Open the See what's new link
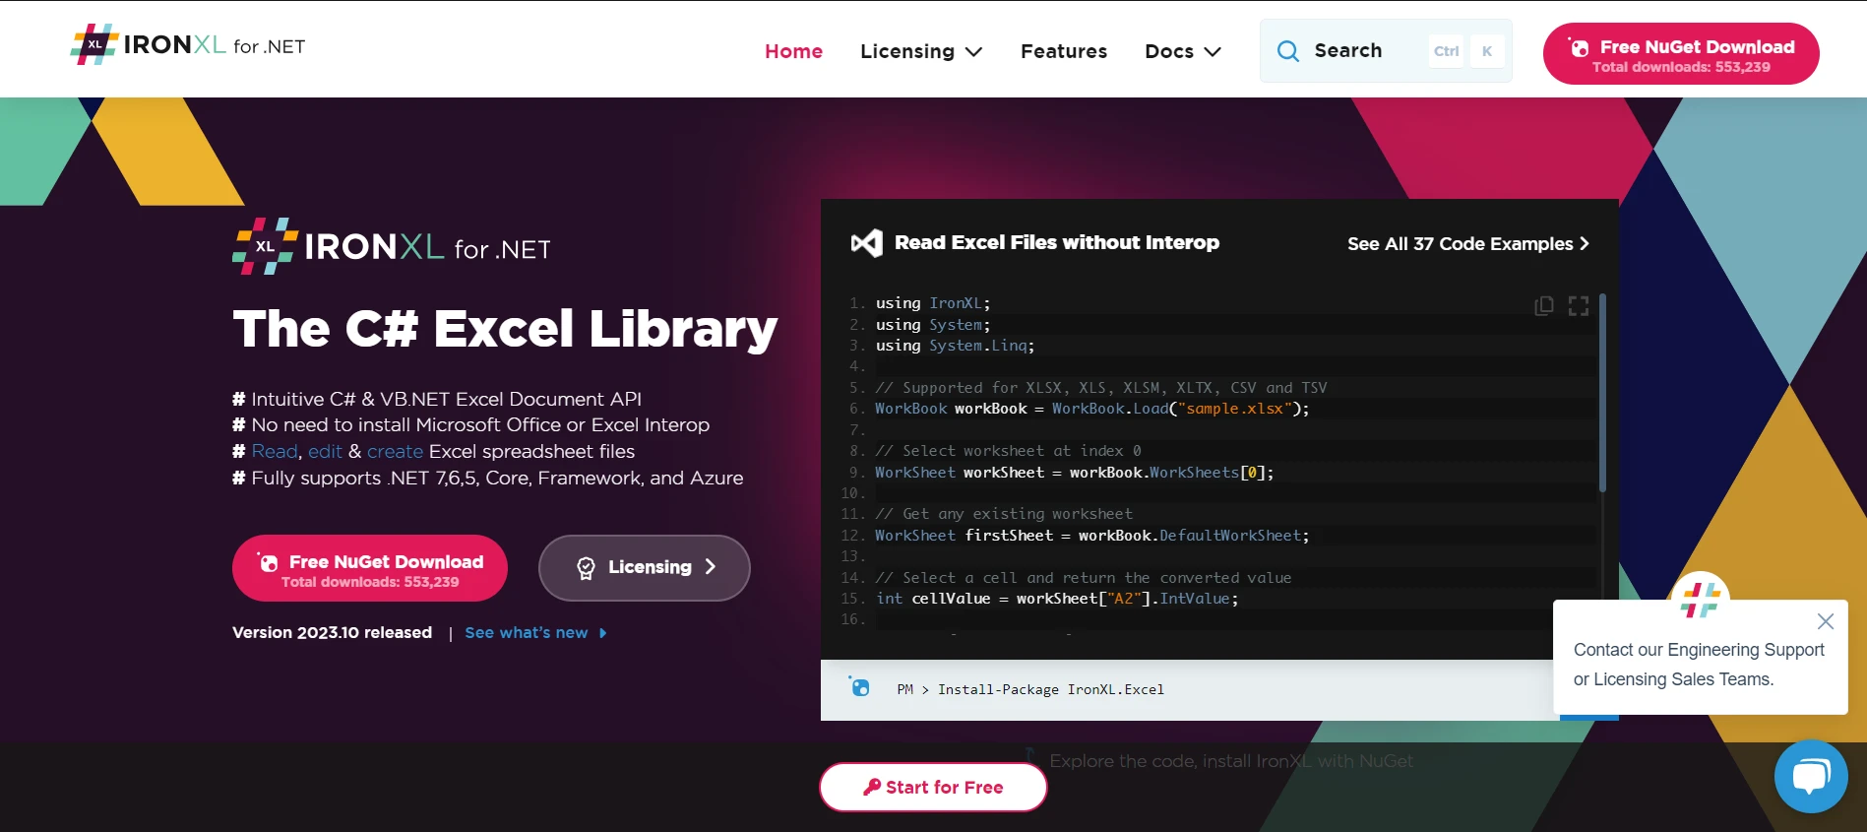Image resolution: width=1867 pixels, height=832 pixels. [x=527, y=632]
